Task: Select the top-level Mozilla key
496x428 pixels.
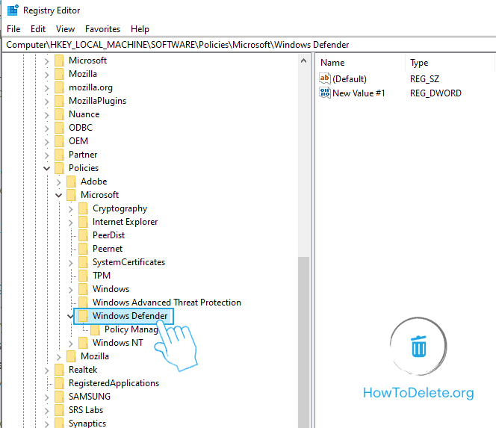Action: [83, 74]
